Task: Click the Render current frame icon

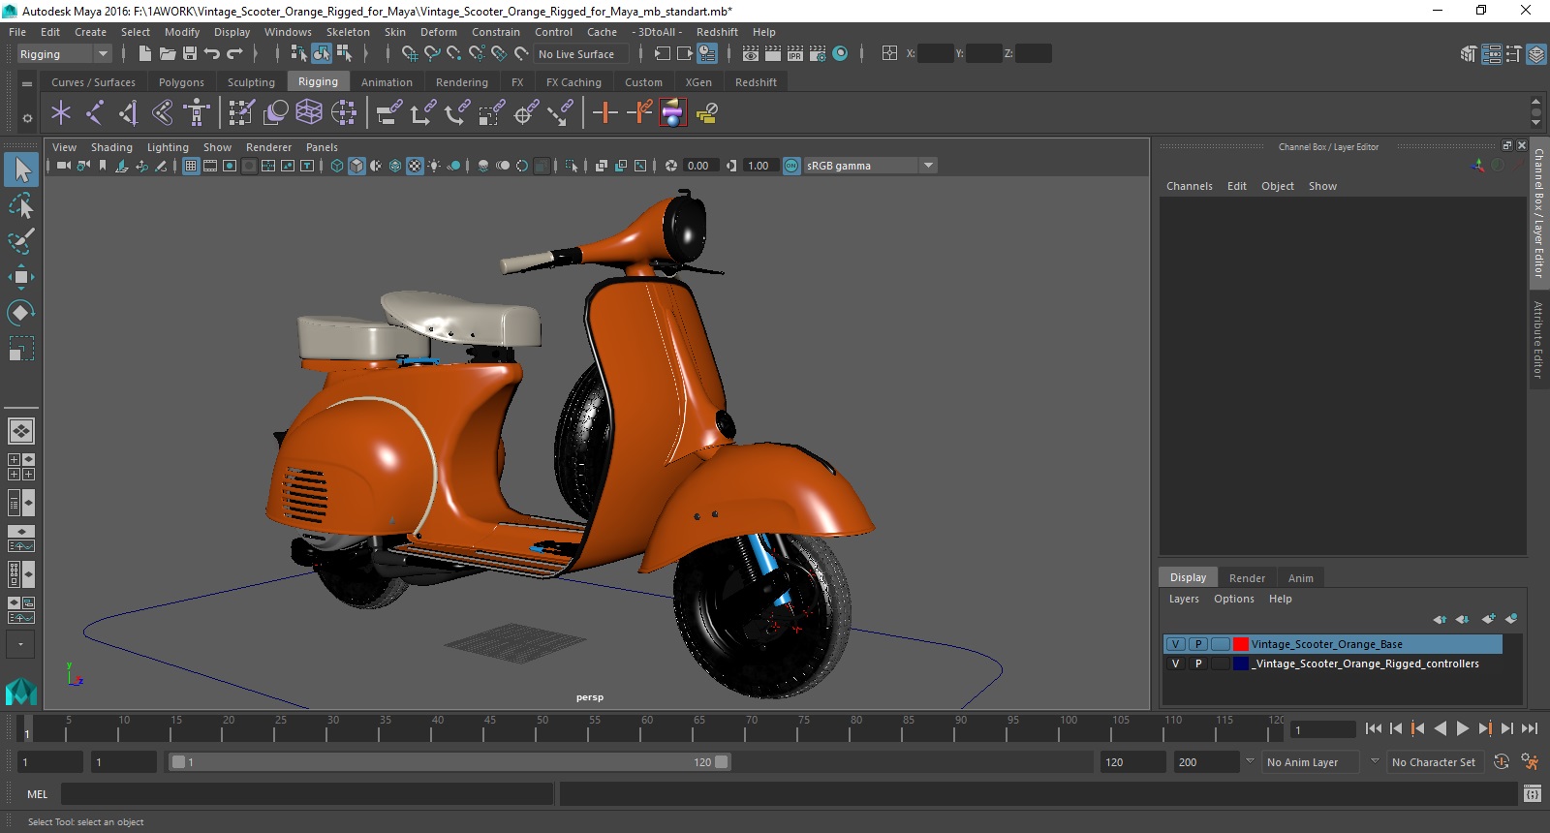Action: [x=773, y=54]
